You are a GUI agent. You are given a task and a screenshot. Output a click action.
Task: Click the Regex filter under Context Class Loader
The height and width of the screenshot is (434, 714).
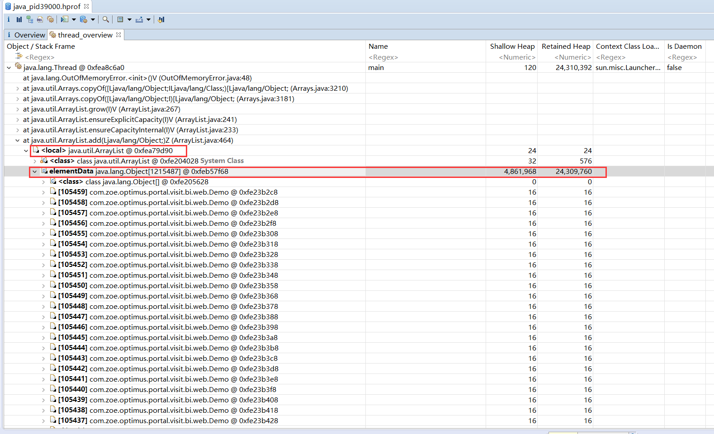610,57
